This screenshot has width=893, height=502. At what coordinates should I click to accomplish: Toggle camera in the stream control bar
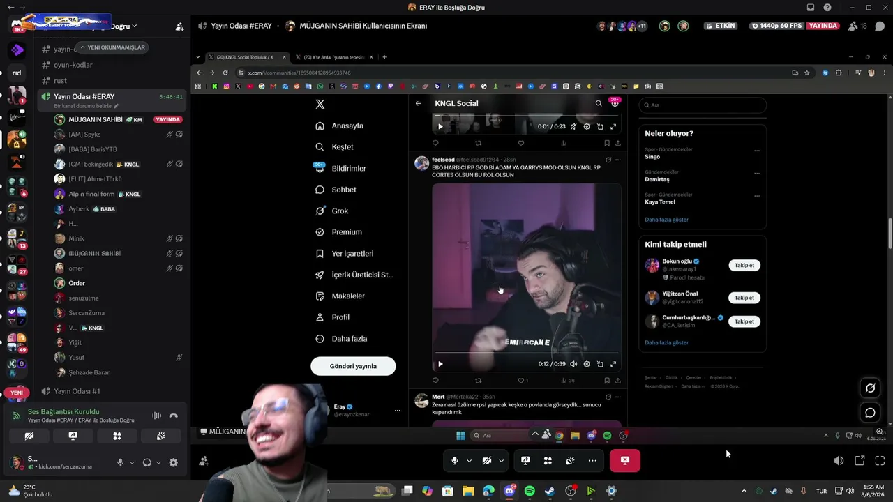(x=487, y=460)
